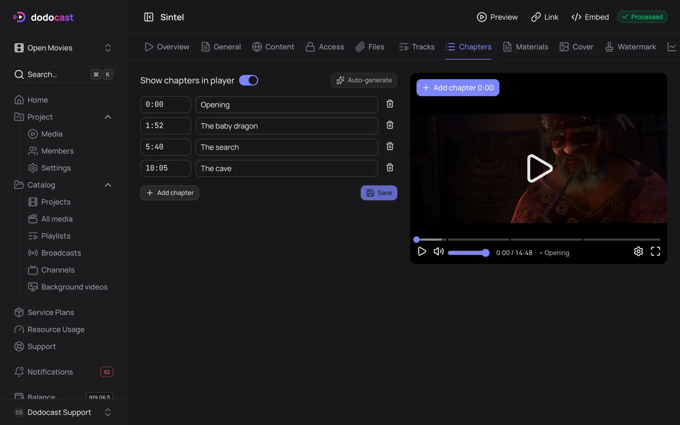Click Add chapter below the list
The height and width of the screenshot is (425, 680).
point(170,193)
